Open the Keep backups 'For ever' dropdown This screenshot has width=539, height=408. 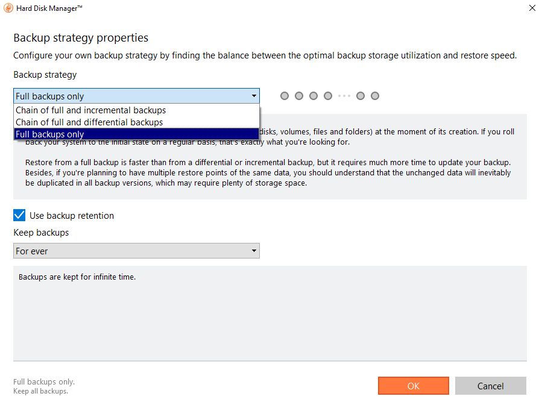coord(136,251)
